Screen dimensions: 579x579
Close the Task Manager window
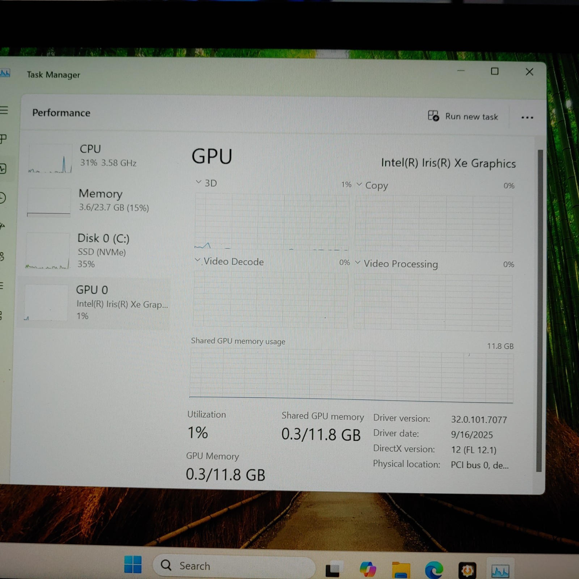coord(529,72)
